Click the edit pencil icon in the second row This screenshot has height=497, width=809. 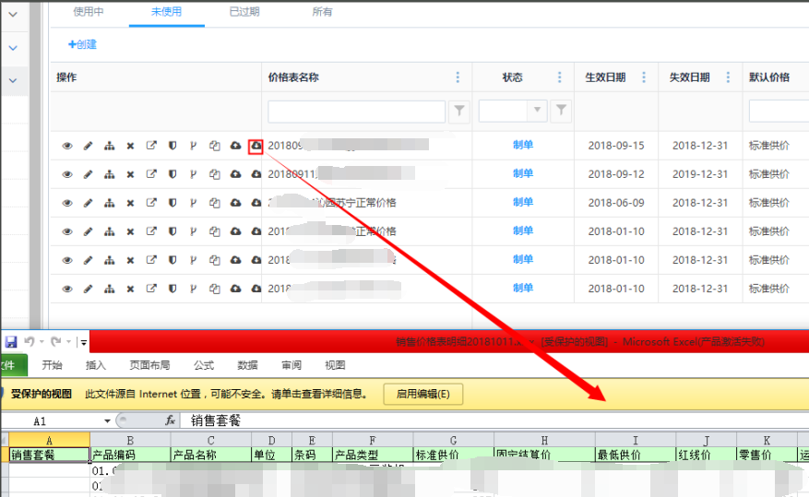pyautogui.click(x=89, y=174)
